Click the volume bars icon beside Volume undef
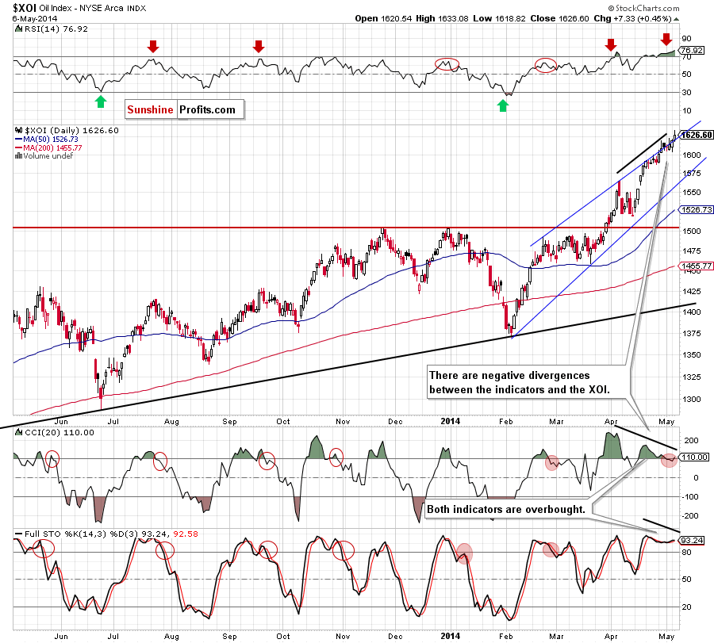 click(x=19, y=155)
